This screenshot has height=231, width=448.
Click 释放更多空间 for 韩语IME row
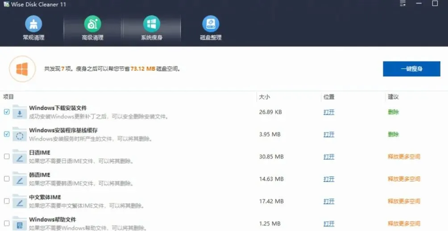[404, 179]
